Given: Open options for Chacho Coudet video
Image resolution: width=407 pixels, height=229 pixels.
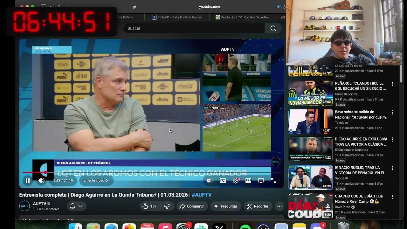Looking at the screenshot, I should pos(393,197).
